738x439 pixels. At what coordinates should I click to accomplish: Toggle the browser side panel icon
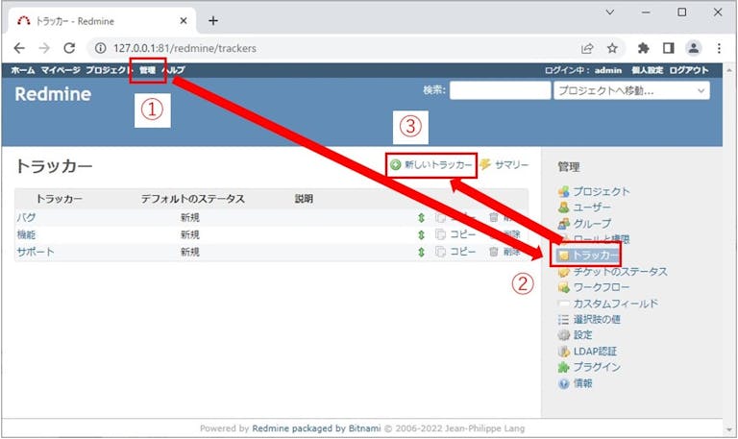click(x=669, y=48)
